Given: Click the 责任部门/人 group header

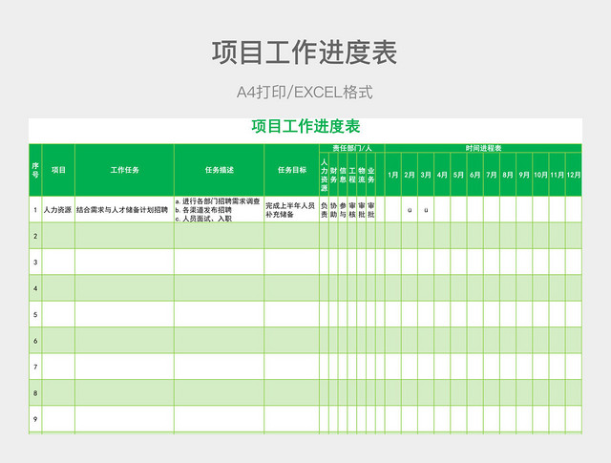Looking at the screenshot, I should [352, 148].
